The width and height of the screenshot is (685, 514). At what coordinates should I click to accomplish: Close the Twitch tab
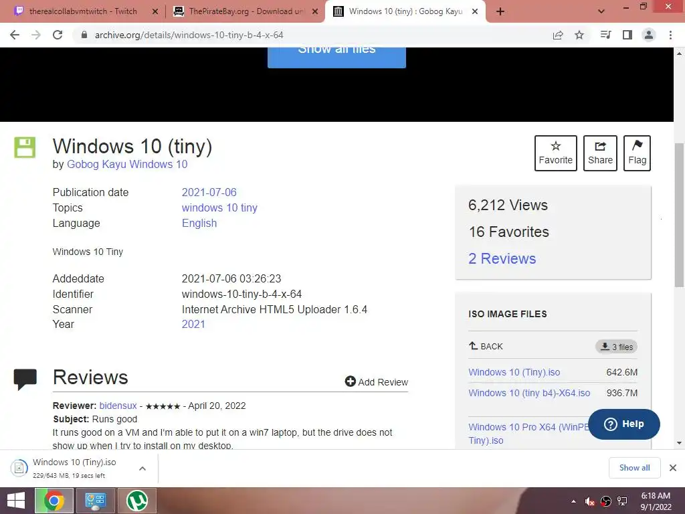[155, 11]
